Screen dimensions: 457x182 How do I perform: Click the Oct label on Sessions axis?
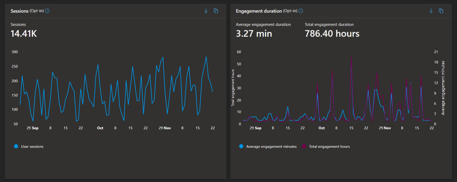pos(100,128)
